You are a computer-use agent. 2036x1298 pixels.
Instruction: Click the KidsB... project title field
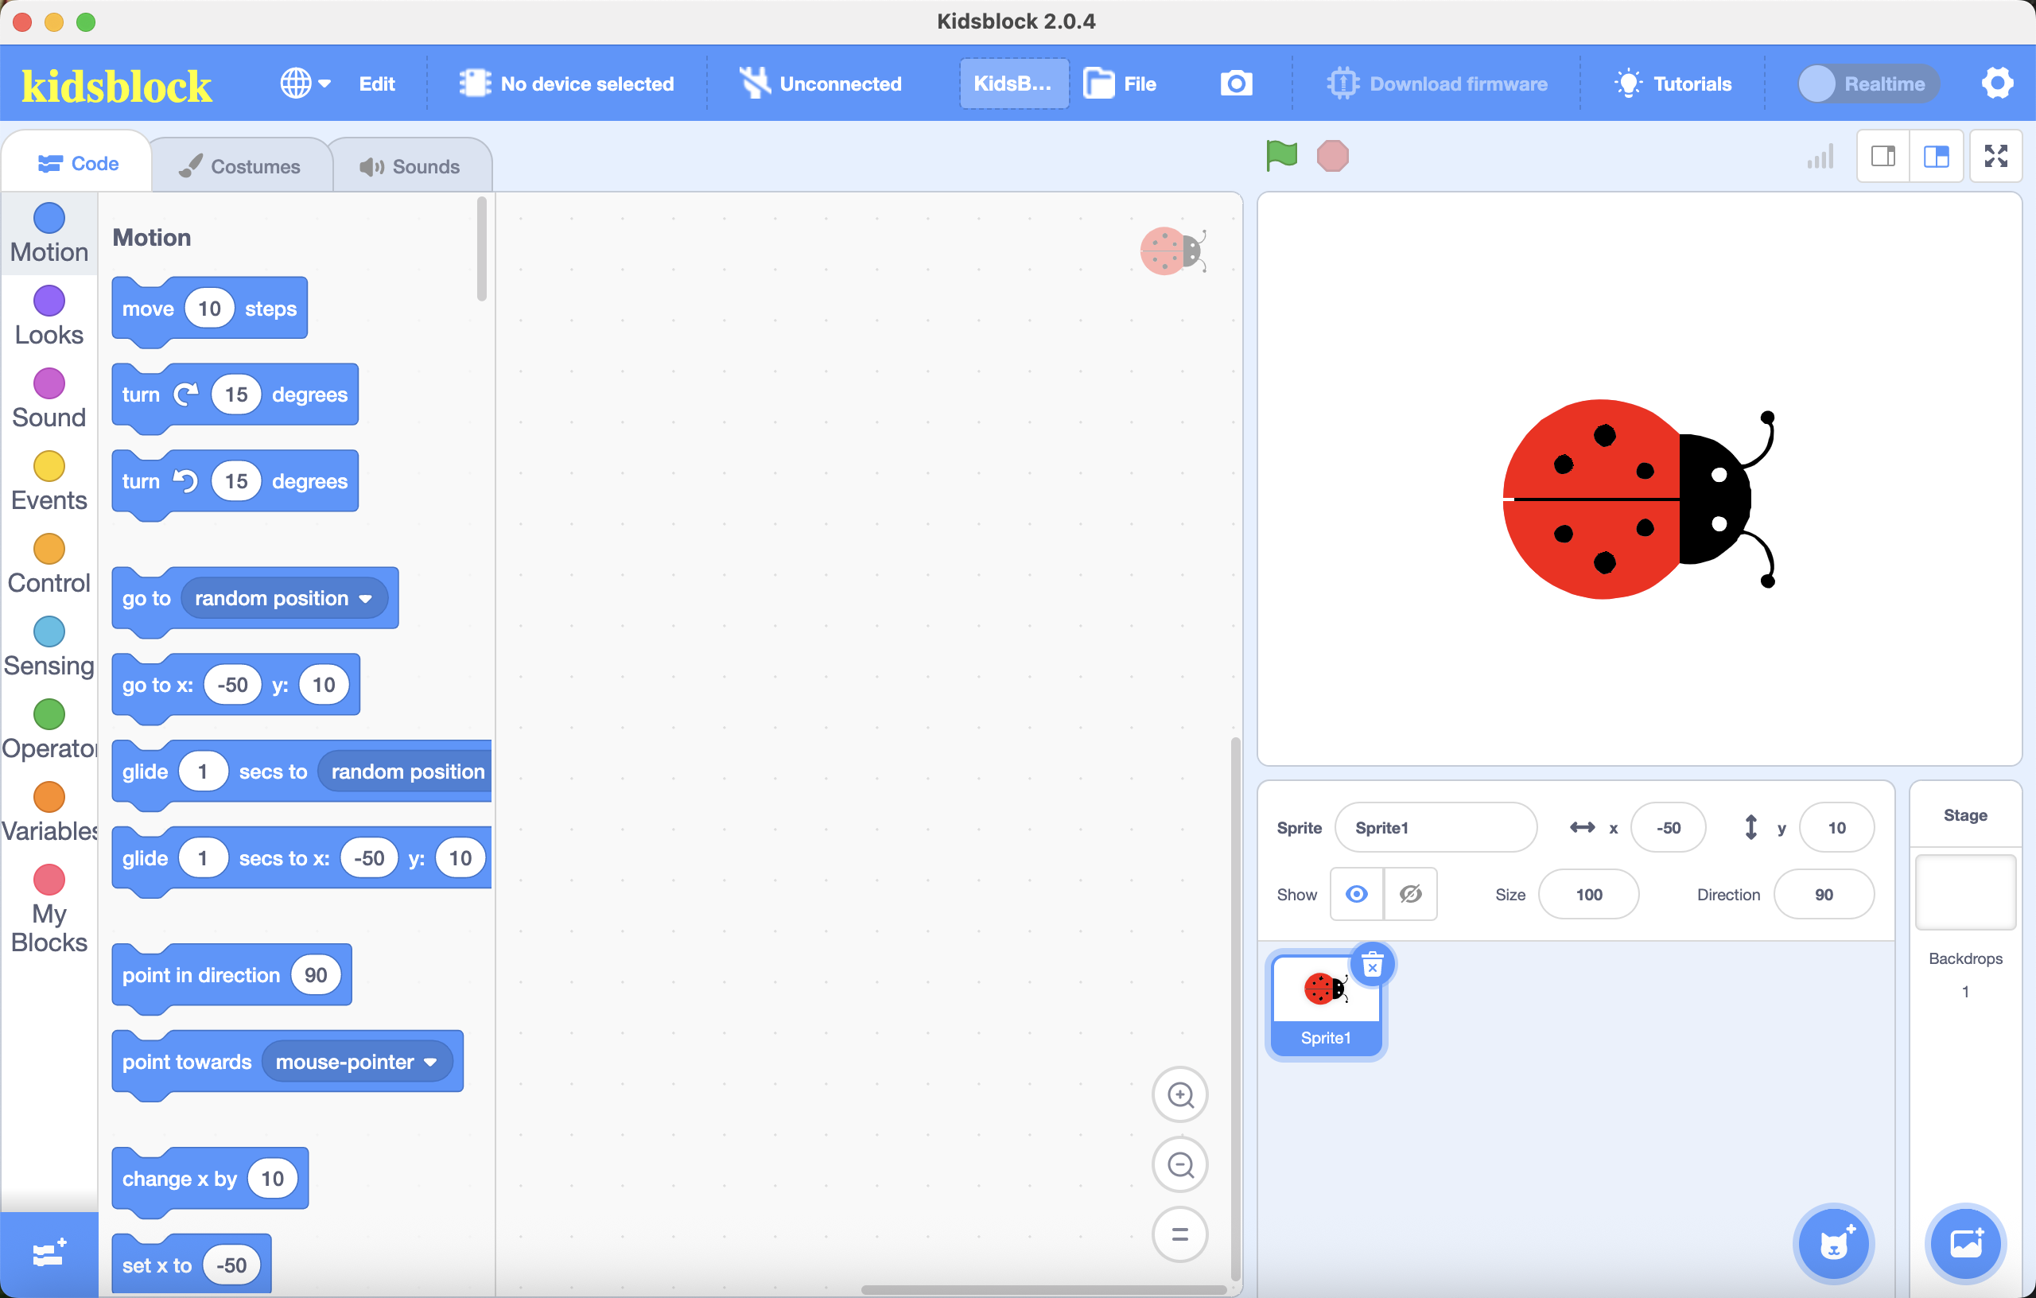click(x=1013, y=84)
